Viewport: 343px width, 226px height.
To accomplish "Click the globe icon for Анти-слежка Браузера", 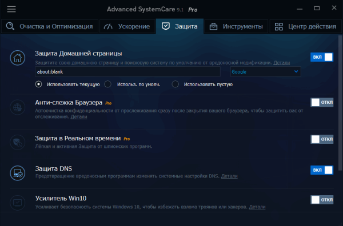I will [x=18, y=107].
